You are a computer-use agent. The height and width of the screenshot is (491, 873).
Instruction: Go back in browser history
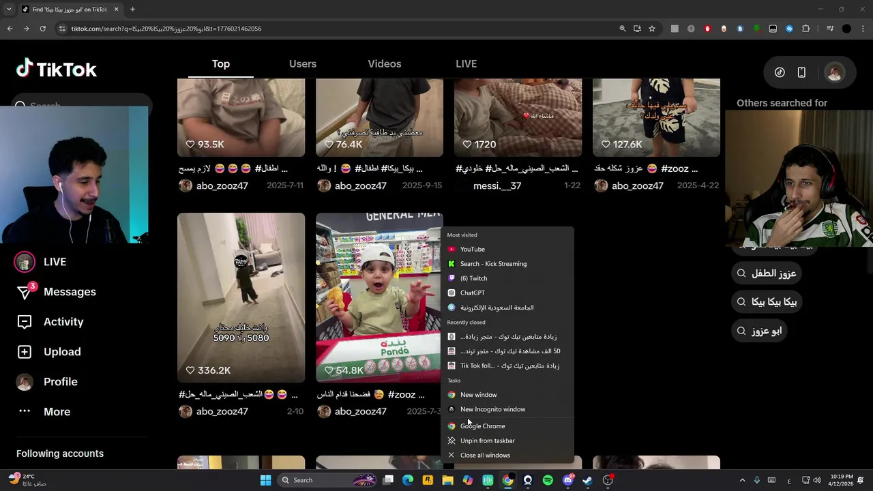[10, 29]
